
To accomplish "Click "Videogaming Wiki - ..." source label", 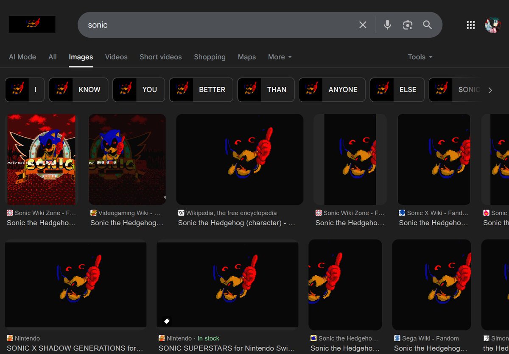I will [x=129, y=213].
